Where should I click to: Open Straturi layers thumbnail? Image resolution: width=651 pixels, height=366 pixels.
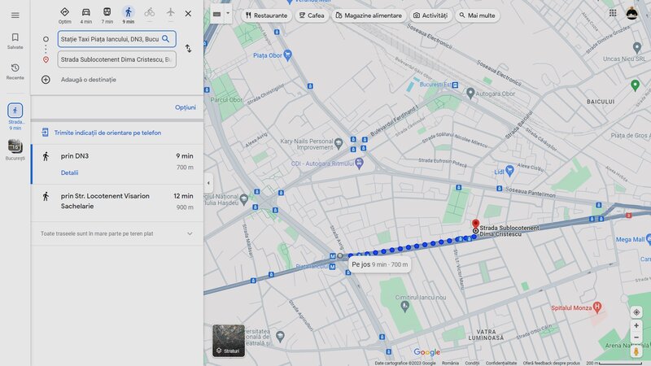[229, 341]
